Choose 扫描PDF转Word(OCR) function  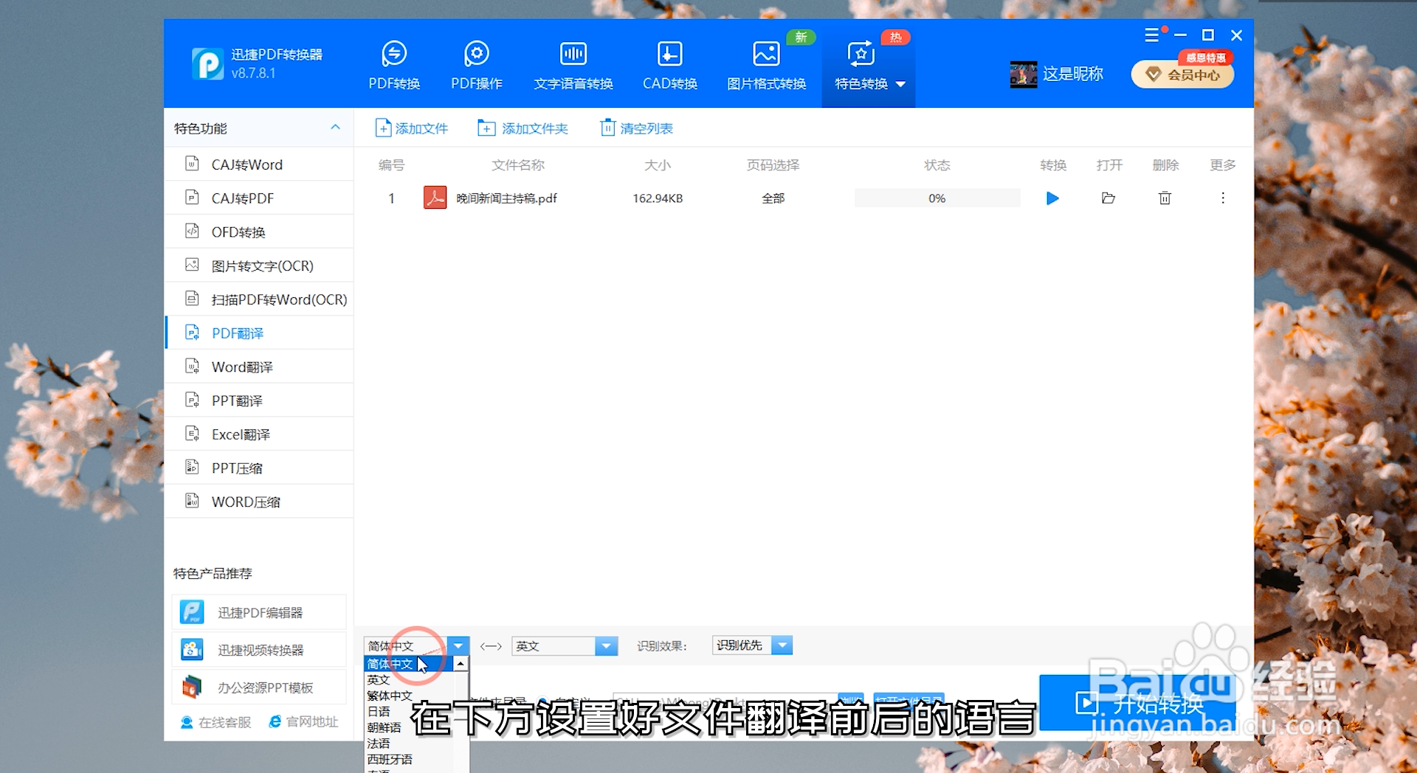tap(259, 299)
